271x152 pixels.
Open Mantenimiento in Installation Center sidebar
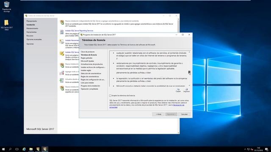32,28
